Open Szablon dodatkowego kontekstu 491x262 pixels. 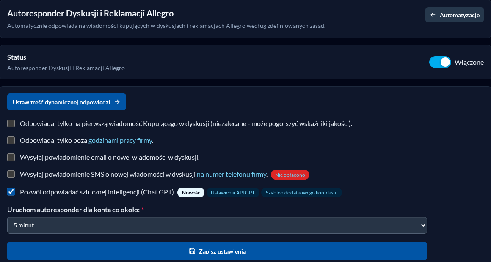(301, 193)
